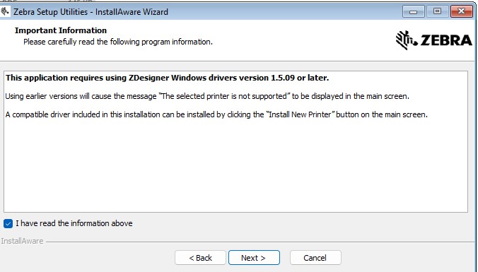Click the InstallAware label near the footer
Screen dimensions: 478x272
click(x=22, y=241)
